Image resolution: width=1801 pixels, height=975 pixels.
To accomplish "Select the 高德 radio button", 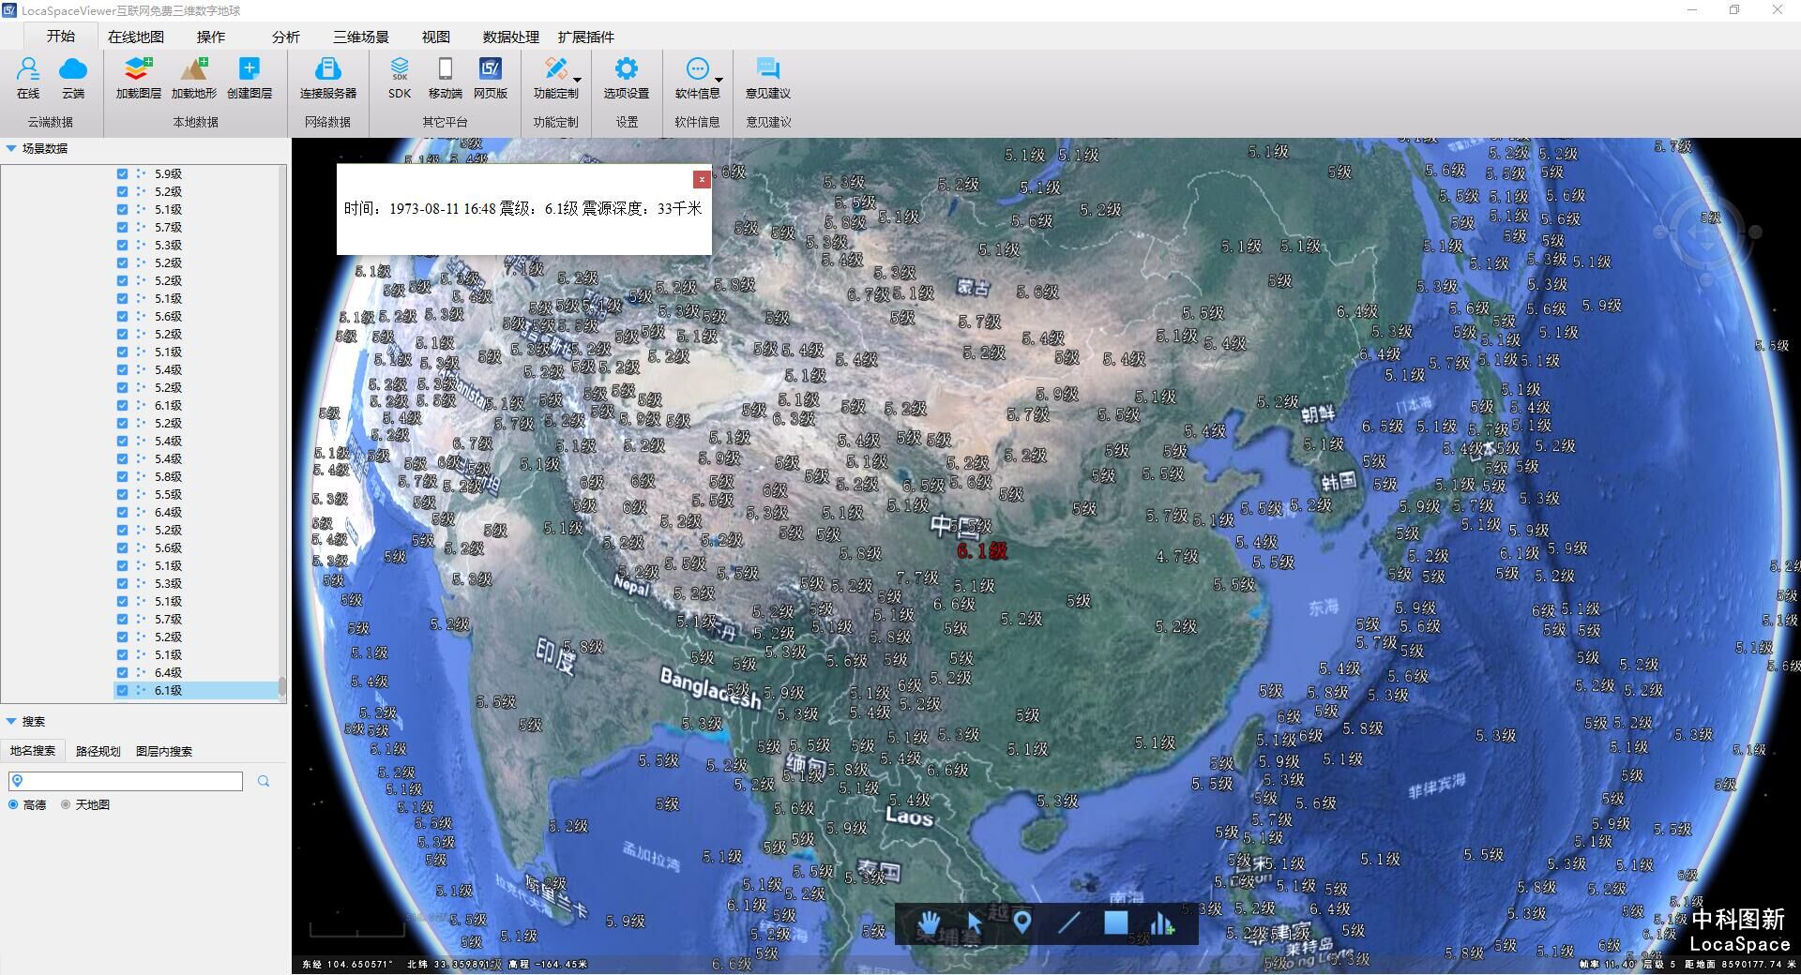I will click(13, 804).
